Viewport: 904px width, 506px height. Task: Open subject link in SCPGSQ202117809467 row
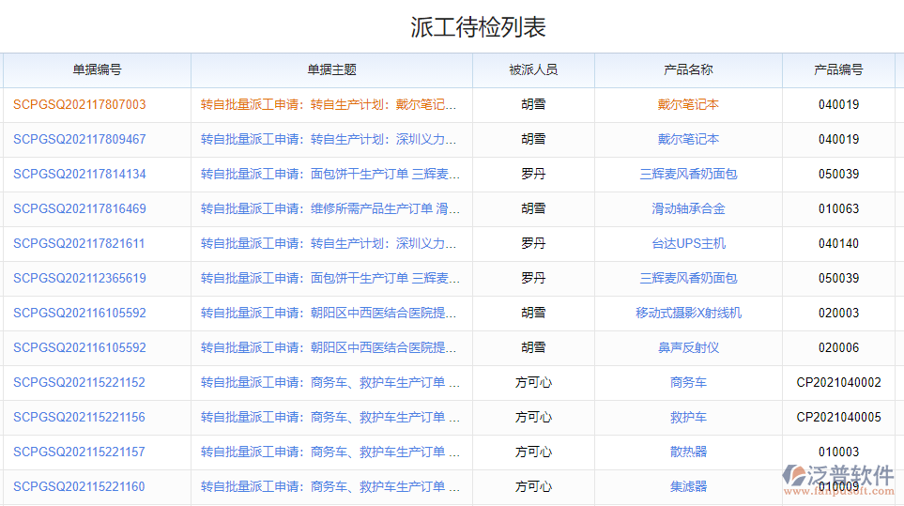(x=328, y=140)
